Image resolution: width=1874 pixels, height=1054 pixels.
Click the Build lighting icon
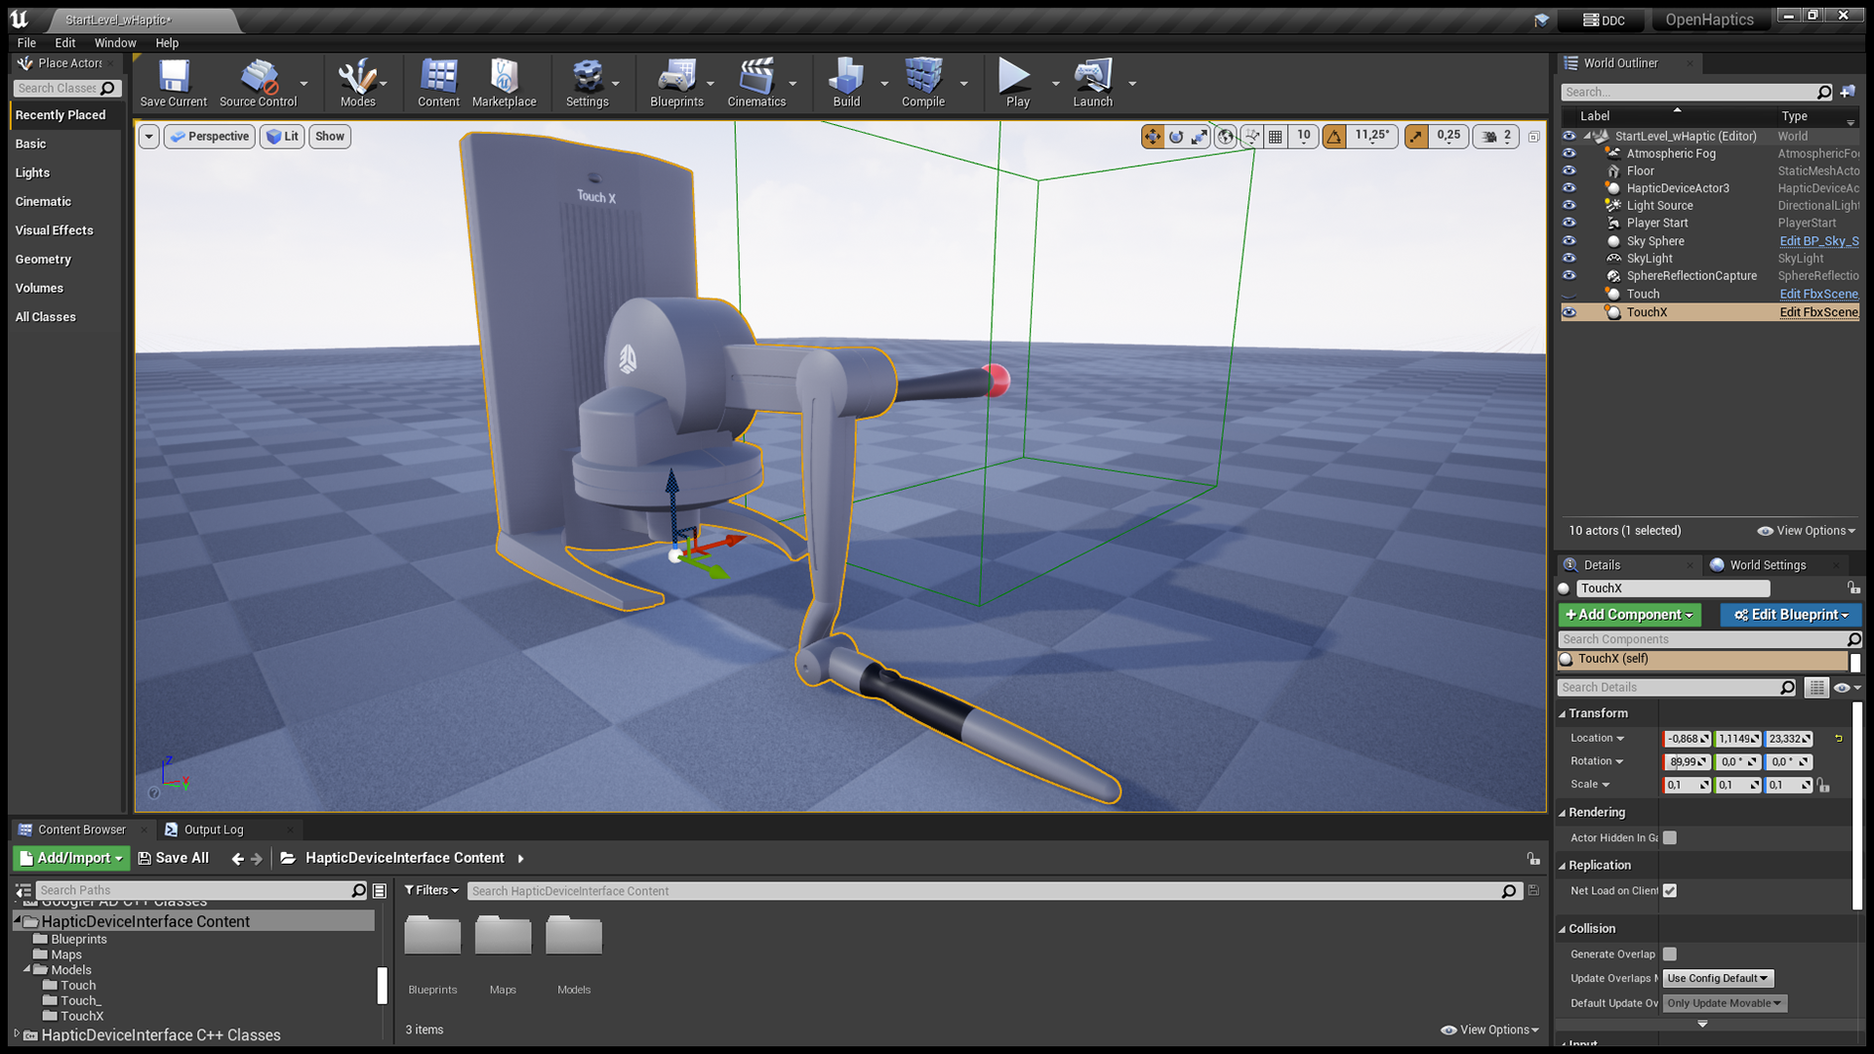845,78
